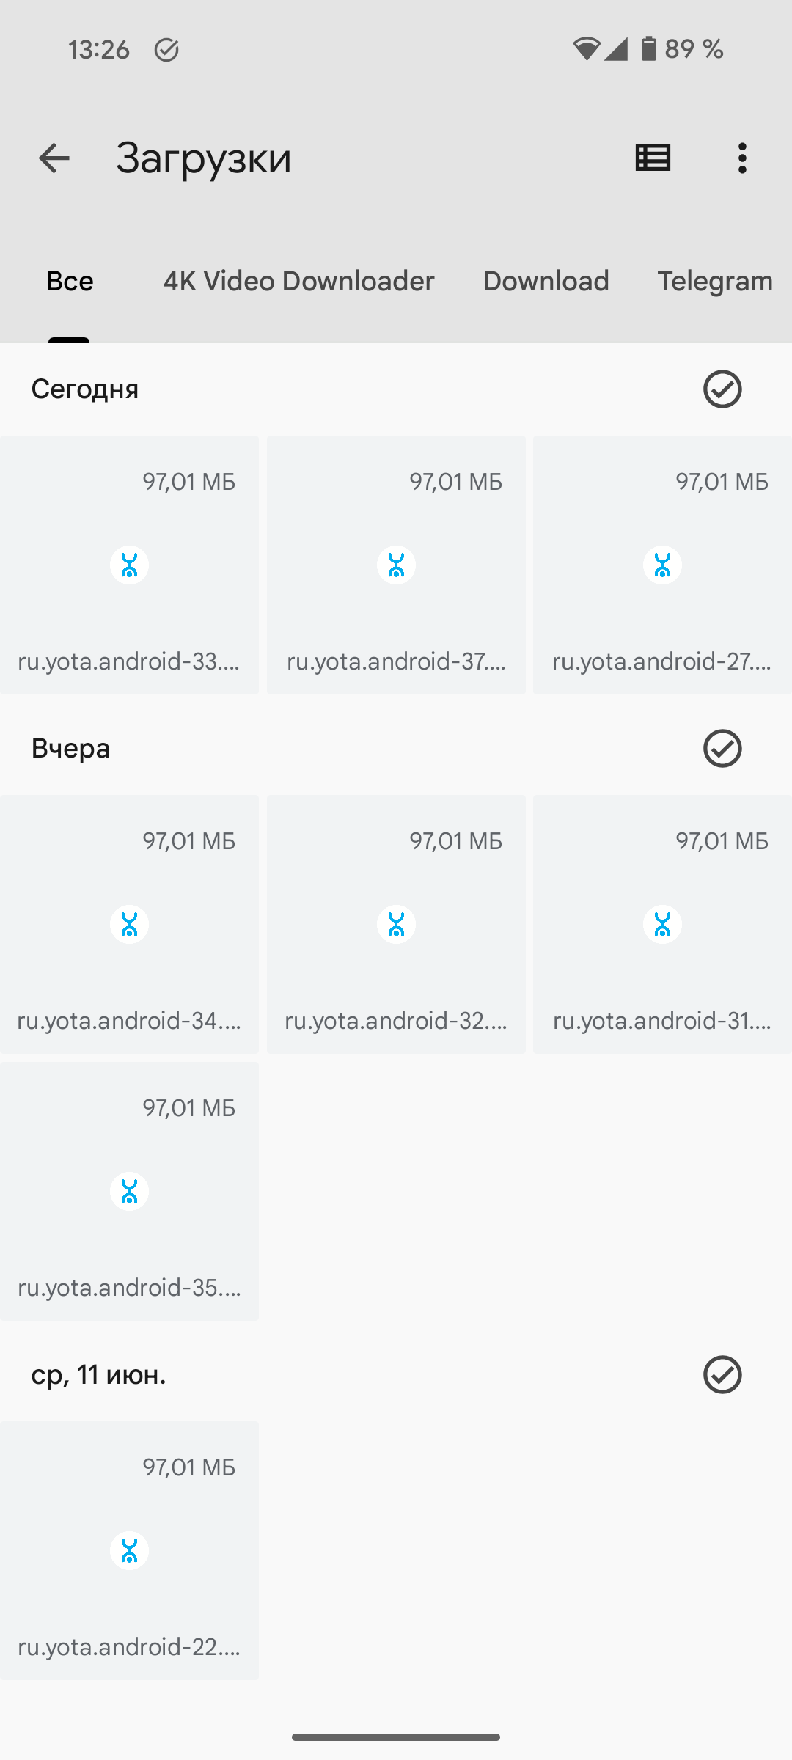Image resolution: width=792 pixels, height=1760 pixels.
Task: Tap the ru.yota.android-34 Yota icon
Action: (130, 925)
